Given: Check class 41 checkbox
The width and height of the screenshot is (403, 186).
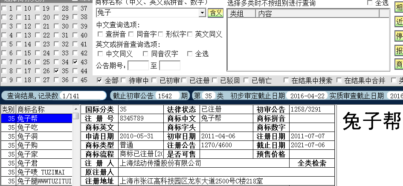Looking at the screenshot, I should 75,44.
